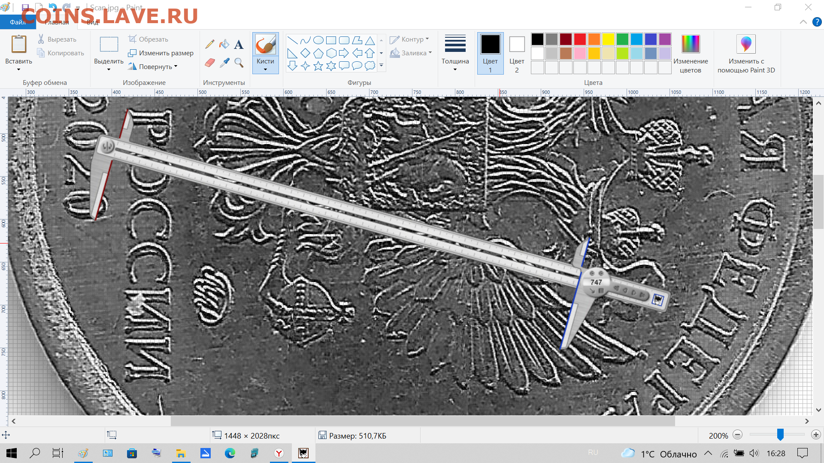Open the Thickness (Толщина) dropdown

coord(455,54)
